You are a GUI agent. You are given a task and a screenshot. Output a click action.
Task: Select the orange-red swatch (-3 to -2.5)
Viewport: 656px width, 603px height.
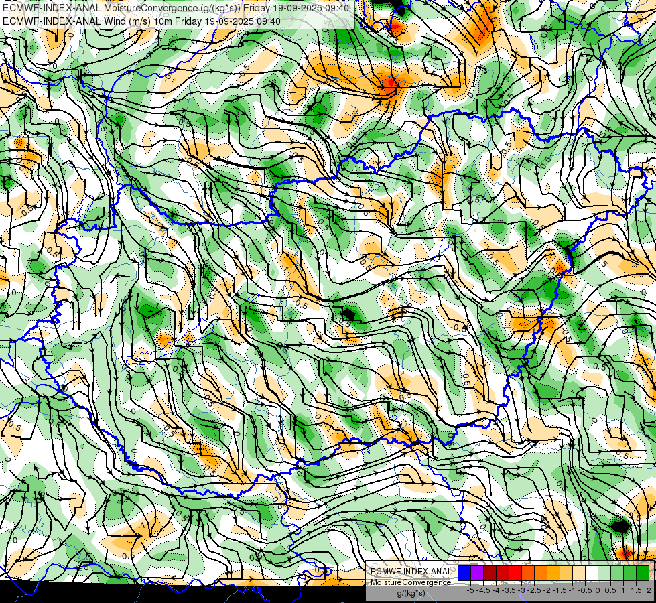[x=528, y=573]
